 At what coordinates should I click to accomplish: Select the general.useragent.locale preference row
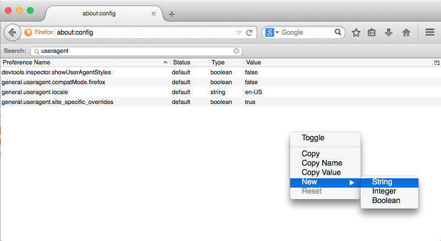tap(83, 92)
